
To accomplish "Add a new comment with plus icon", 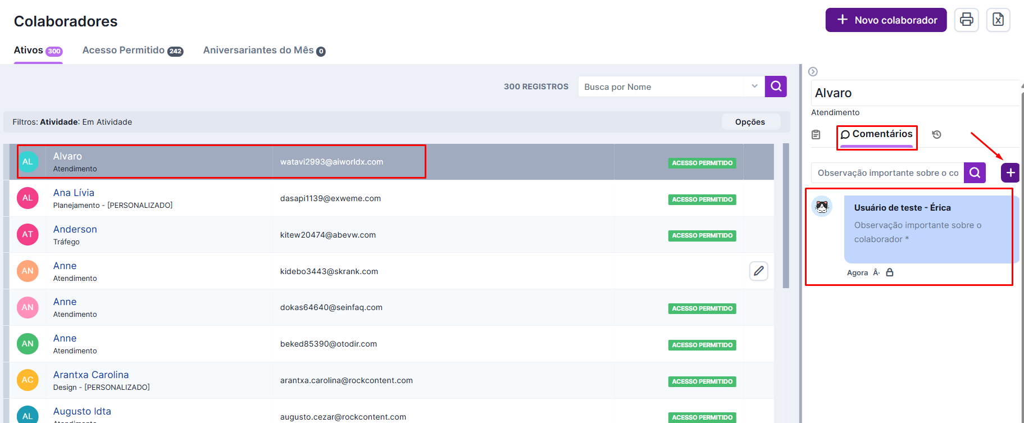I will tap(1010, 173).
